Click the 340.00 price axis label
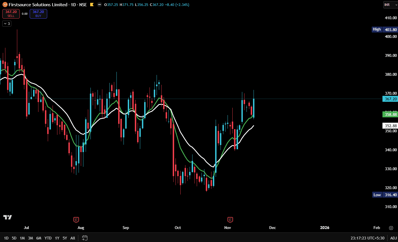398x242 pixels. tap(391, 150)
